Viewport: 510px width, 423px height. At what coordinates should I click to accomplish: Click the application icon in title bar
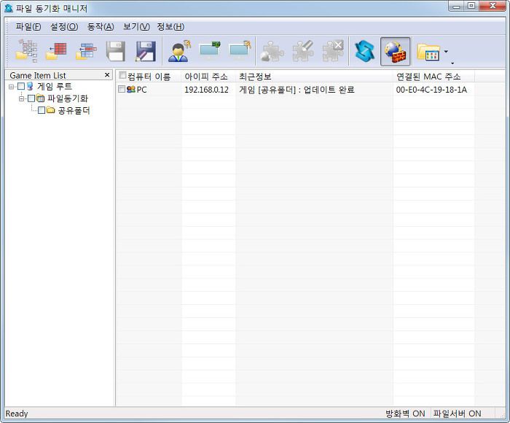click(9, 8)
